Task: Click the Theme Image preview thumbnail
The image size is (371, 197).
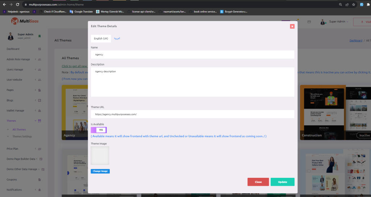Action: click(x=100, y=155)
